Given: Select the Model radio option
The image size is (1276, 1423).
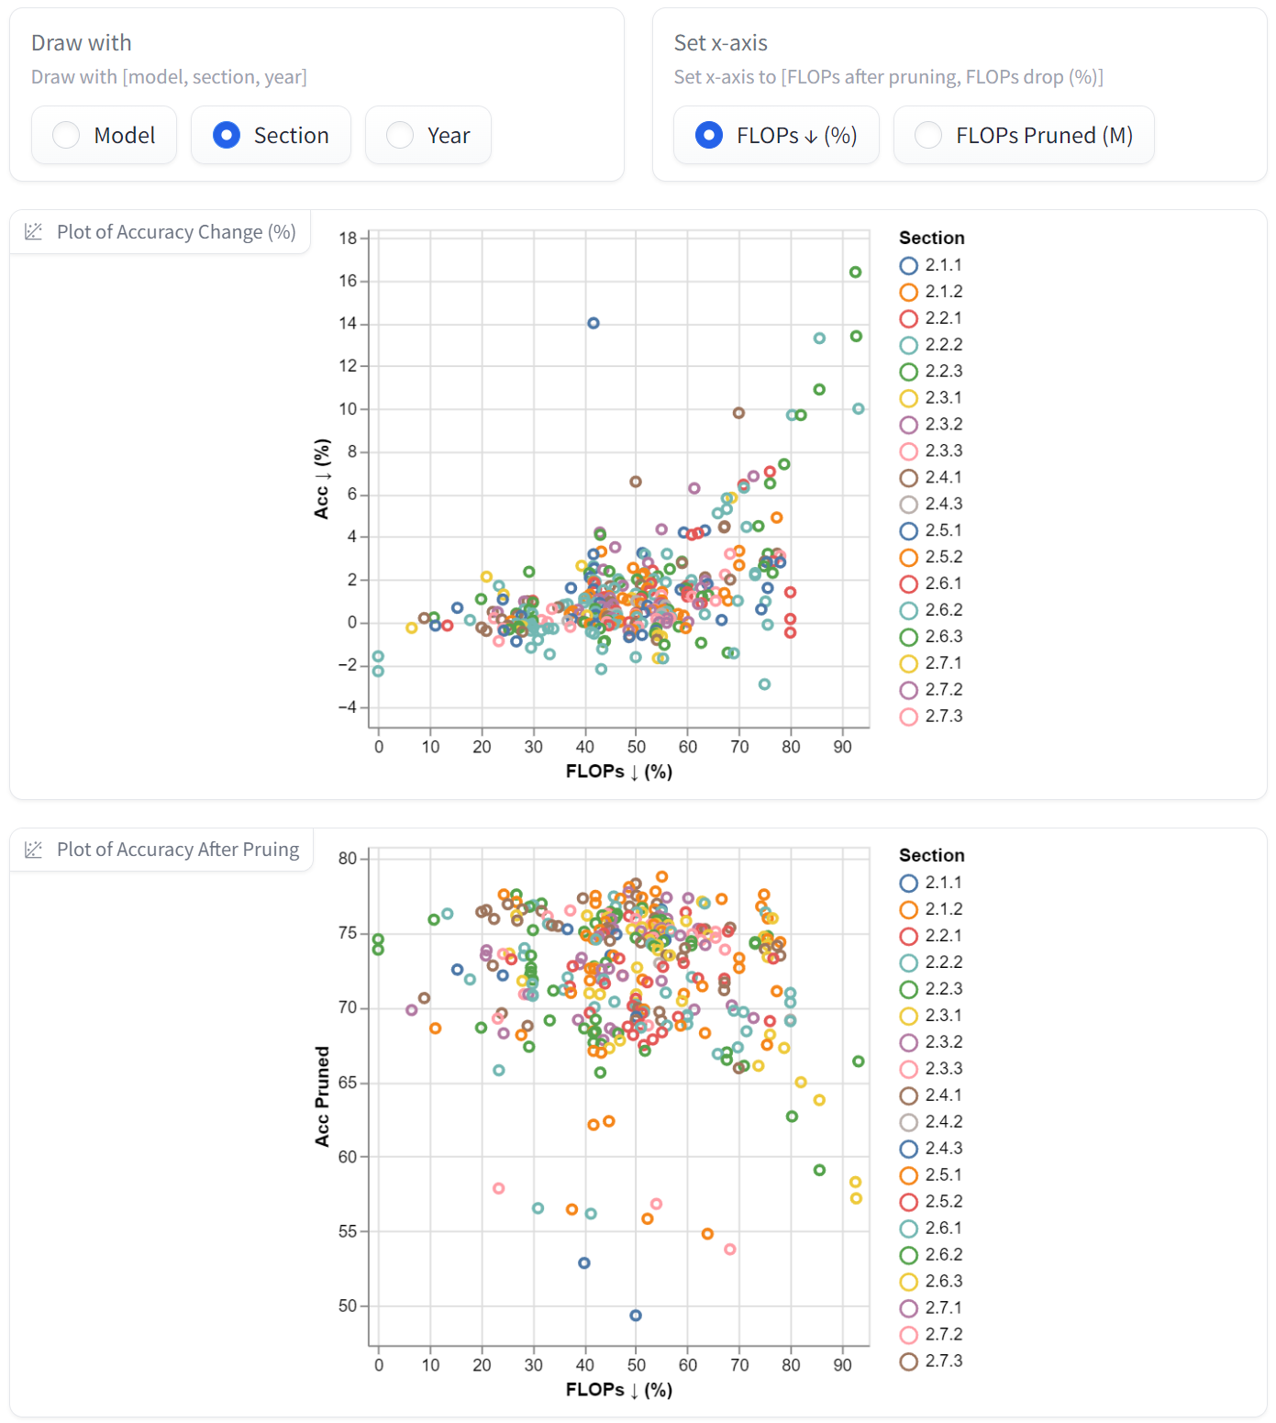Looking at the screenshot, I should (x=104, y=135).
